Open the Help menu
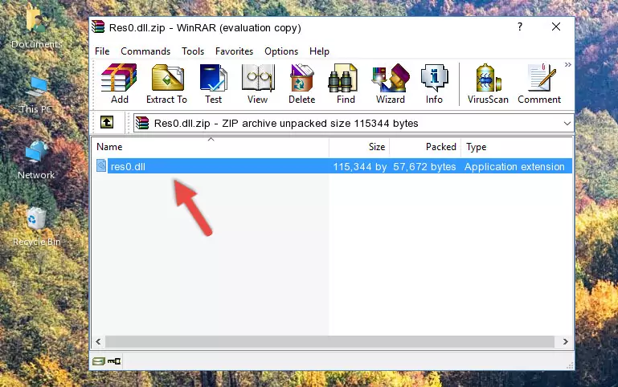This screenshot has width=618, height=387. click(x=319, y=51)
